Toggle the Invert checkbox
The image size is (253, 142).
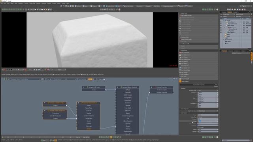click(199, 127)
